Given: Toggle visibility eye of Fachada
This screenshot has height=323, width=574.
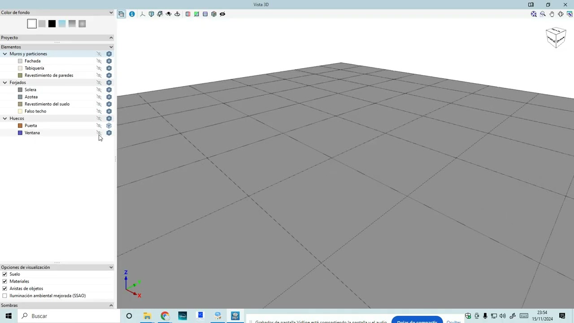Looking at the screenshot, I should (99, 61).
